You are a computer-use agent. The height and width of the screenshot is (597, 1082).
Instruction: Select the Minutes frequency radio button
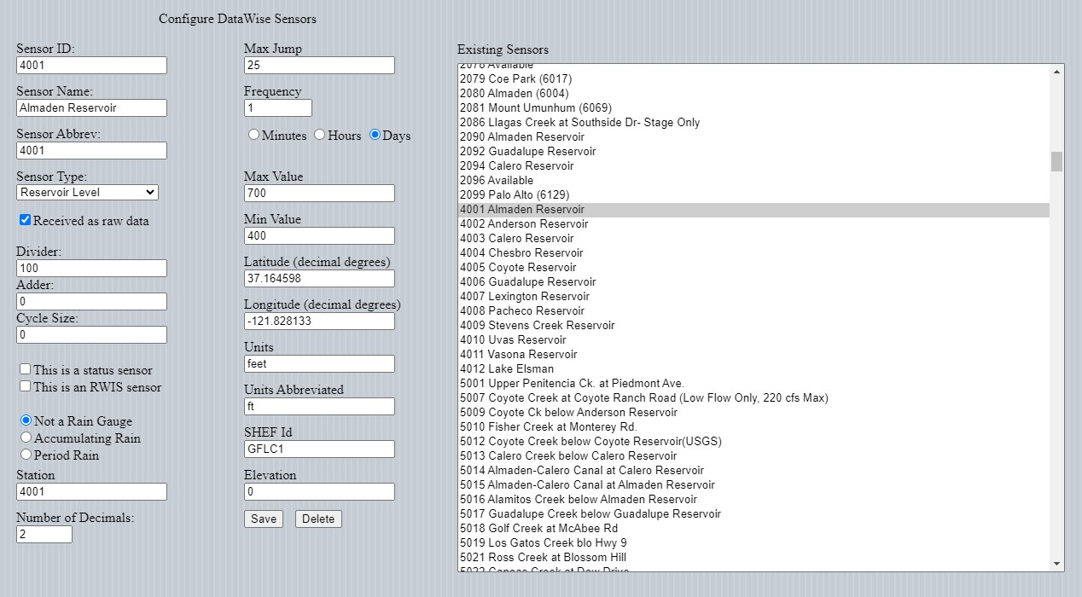(253, 135)
